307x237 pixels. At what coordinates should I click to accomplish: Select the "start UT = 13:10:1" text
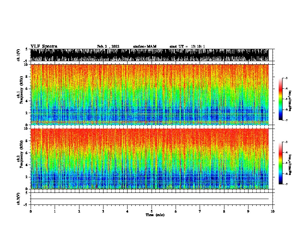187,46
